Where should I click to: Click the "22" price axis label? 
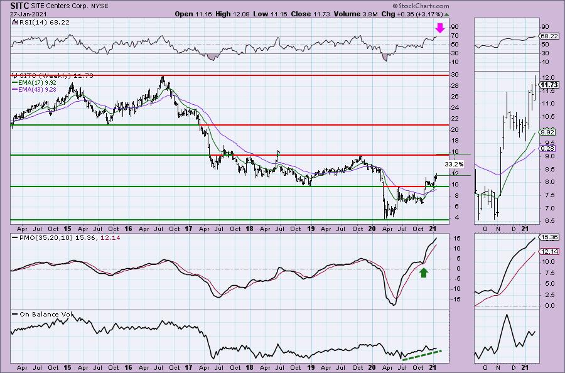[x=456, y=119]
